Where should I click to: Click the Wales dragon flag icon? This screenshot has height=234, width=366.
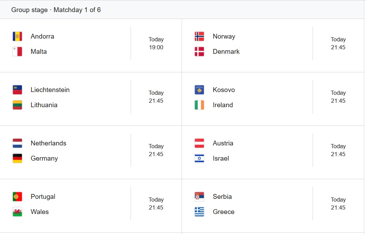click(x=17, y=212)
